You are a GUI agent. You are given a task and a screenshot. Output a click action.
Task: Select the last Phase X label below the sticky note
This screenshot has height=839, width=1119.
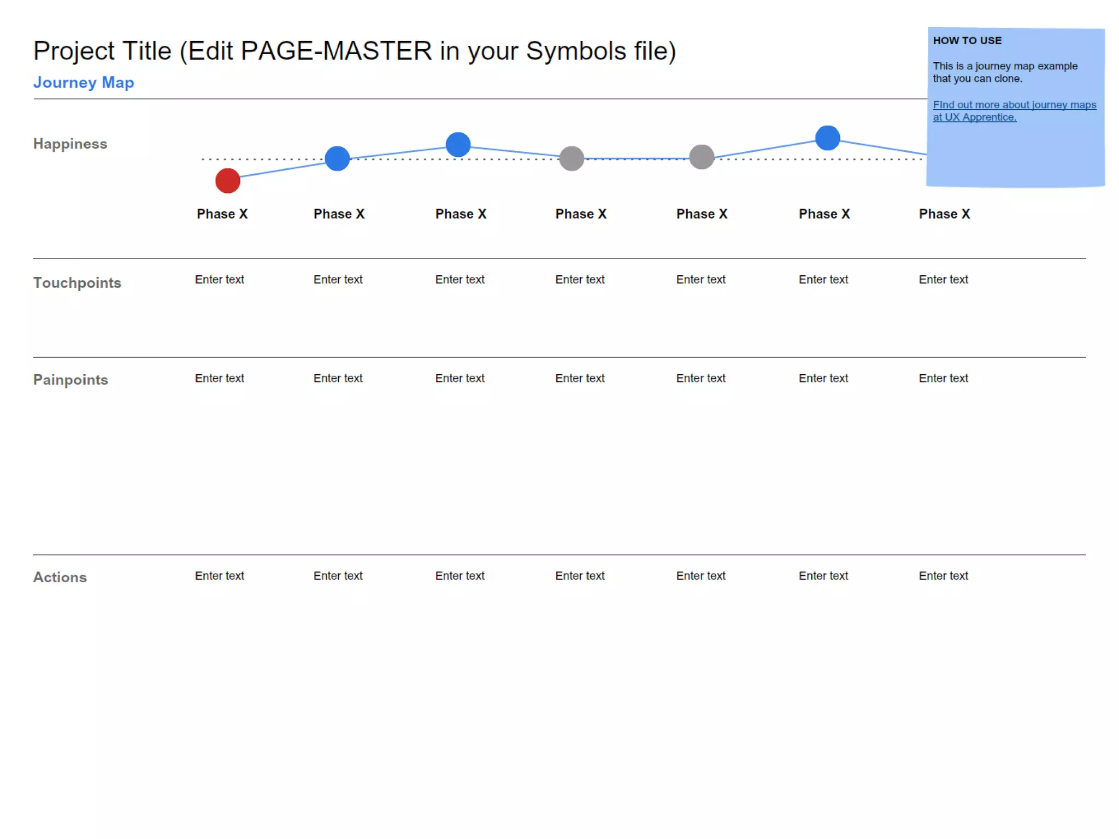pos(944,214)
